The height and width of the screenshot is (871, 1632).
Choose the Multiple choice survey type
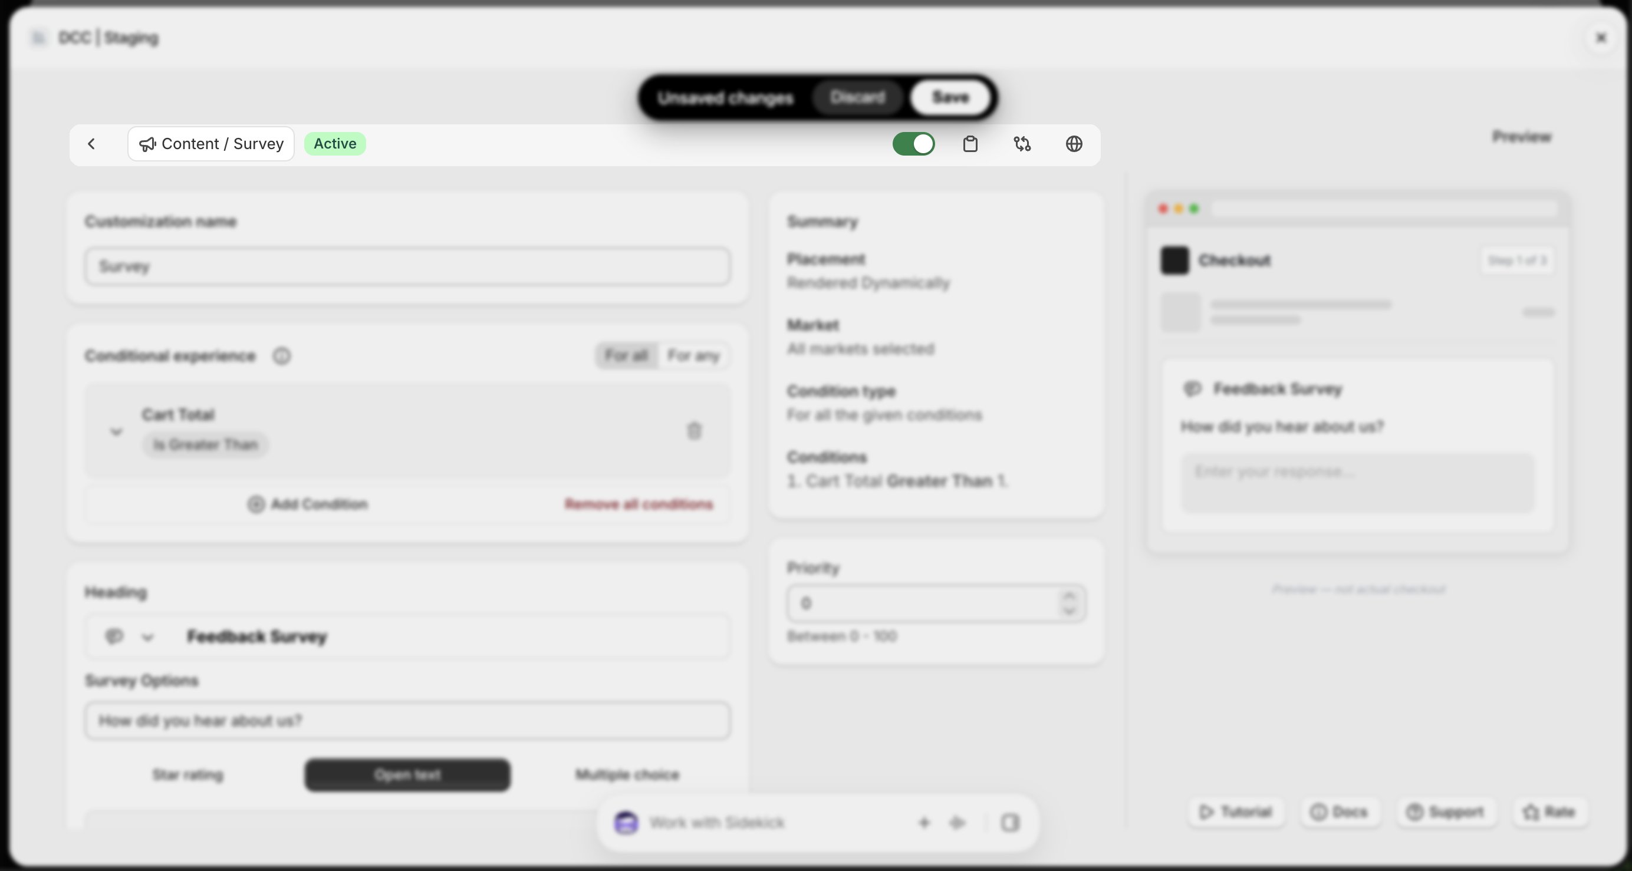pyautogui.click(x=627, y=775)
